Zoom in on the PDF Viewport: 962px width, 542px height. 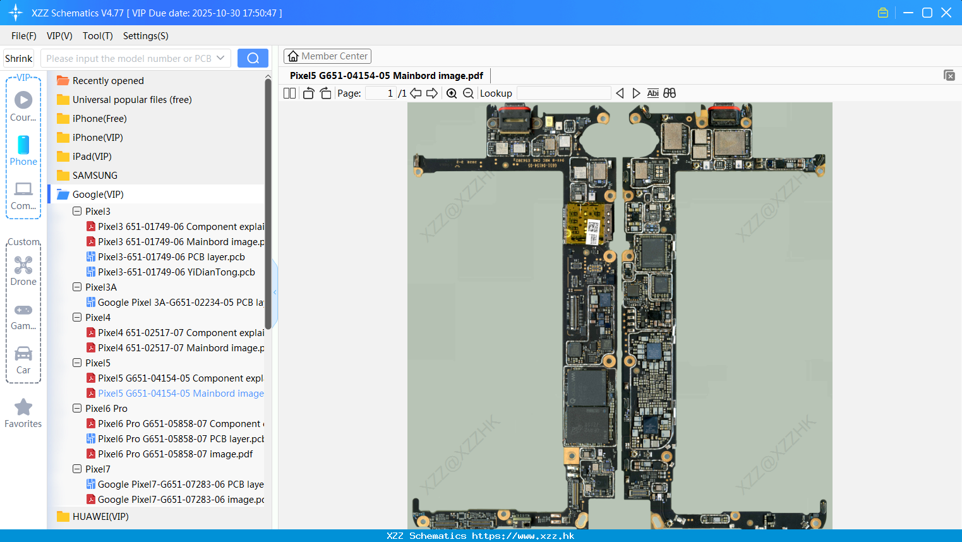[x=452, y=93]
